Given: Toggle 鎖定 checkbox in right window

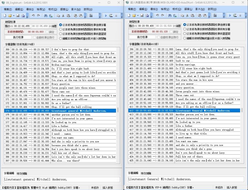Looking at the screenshot, I should (171, 32).
